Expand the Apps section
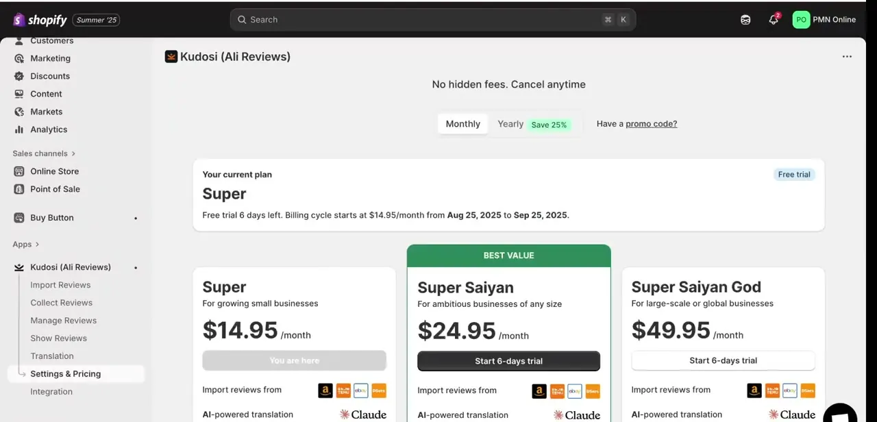877x422 pixels. (x=26, y=244)
